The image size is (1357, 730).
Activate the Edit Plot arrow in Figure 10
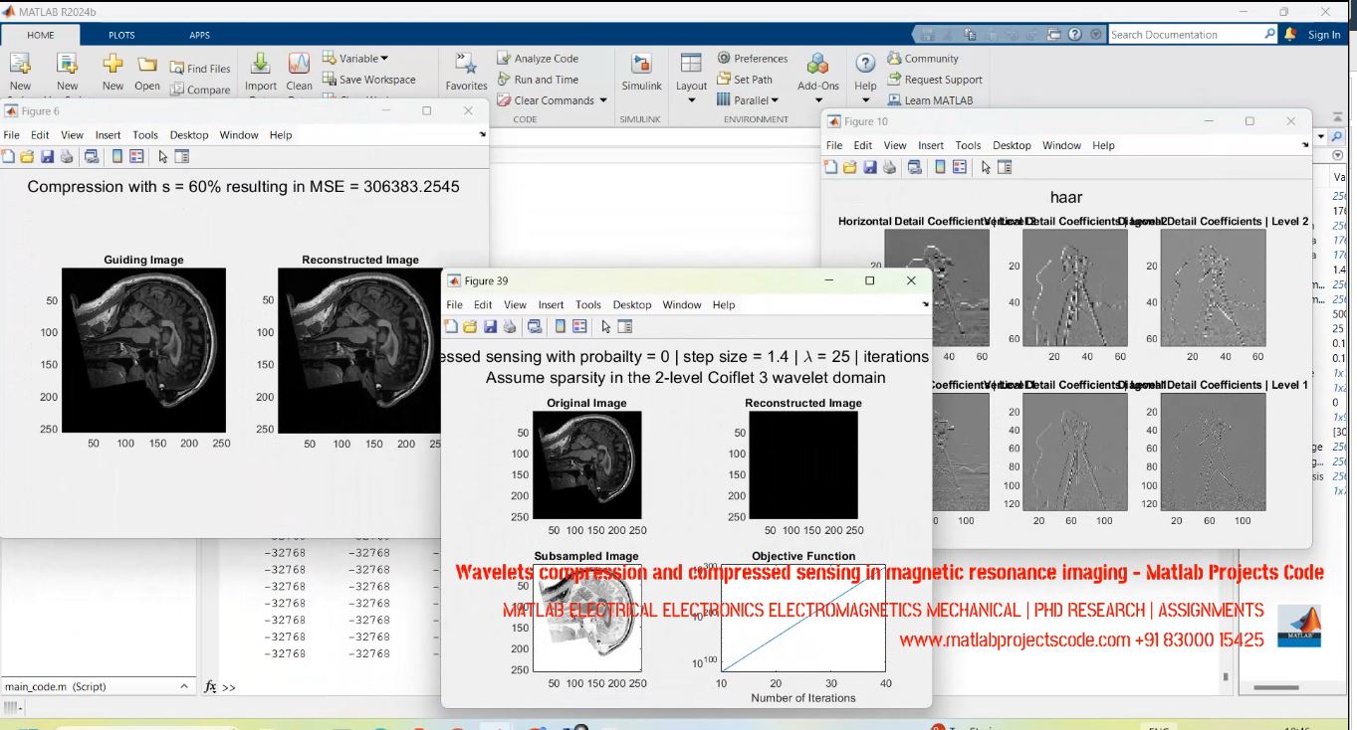984,167
